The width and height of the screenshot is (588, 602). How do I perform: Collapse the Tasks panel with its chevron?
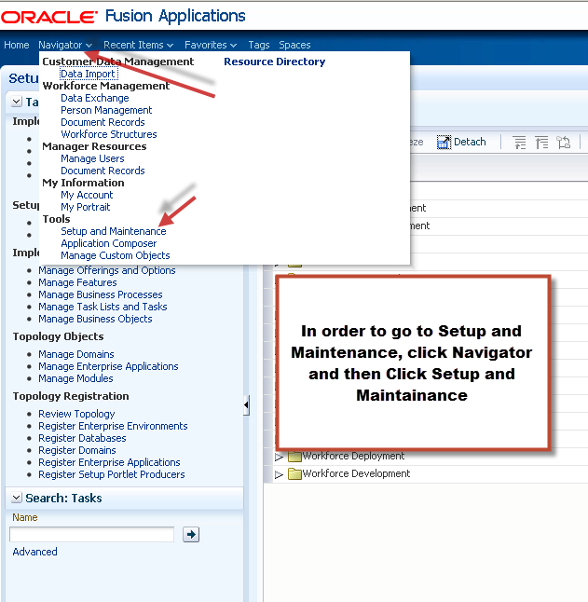click(x=17, y=102)
